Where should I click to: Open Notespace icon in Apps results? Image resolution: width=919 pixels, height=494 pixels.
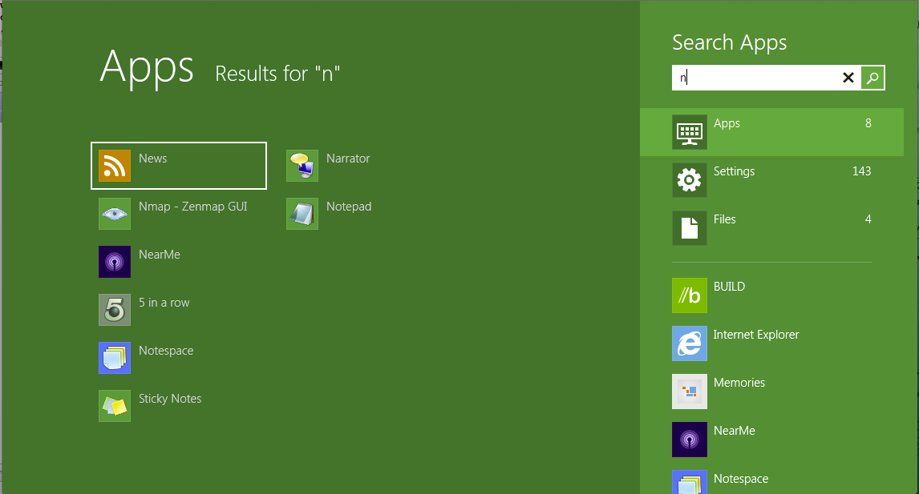[115, 358]
